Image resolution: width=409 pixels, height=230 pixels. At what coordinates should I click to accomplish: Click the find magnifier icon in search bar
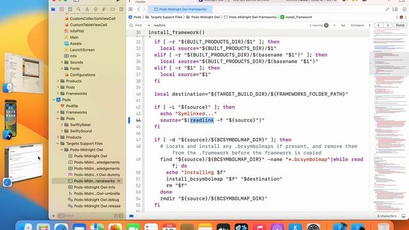tap(131, 26)
